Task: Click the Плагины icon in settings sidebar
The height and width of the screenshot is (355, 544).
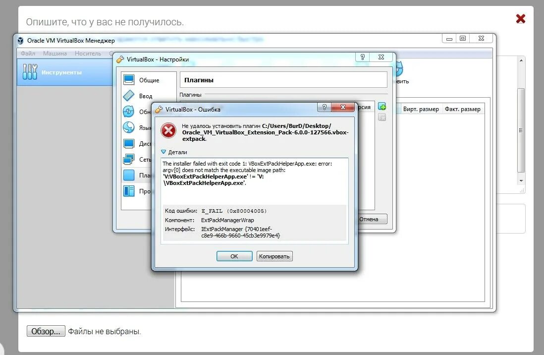Action: coord(129,175)
